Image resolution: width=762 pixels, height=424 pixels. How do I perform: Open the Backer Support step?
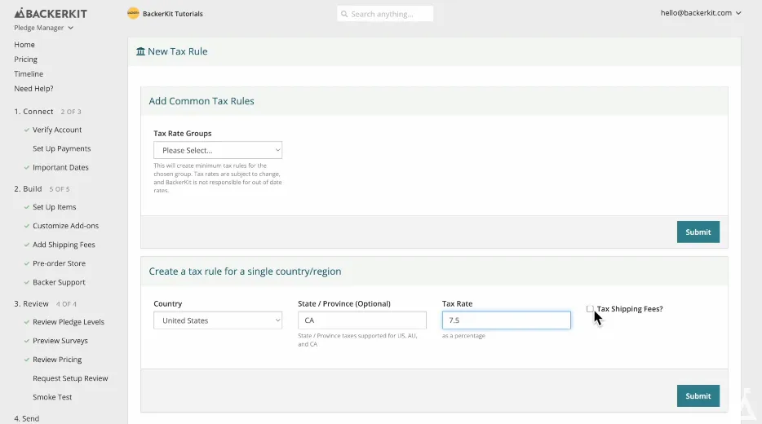point(59,282)
